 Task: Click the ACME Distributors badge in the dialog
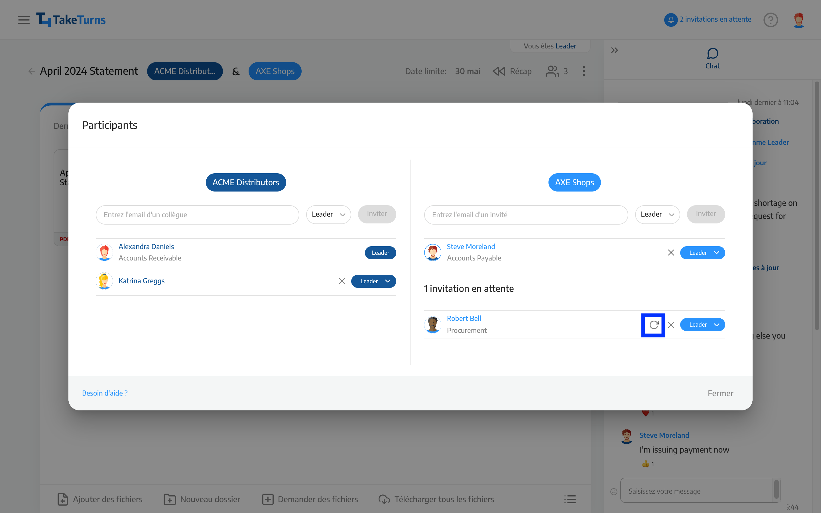click(246, 182)
